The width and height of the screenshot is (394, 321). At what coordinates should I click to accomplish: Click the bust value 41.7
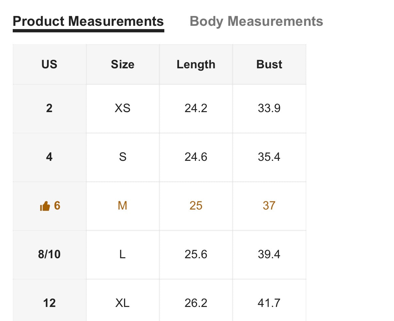(269, 303)
